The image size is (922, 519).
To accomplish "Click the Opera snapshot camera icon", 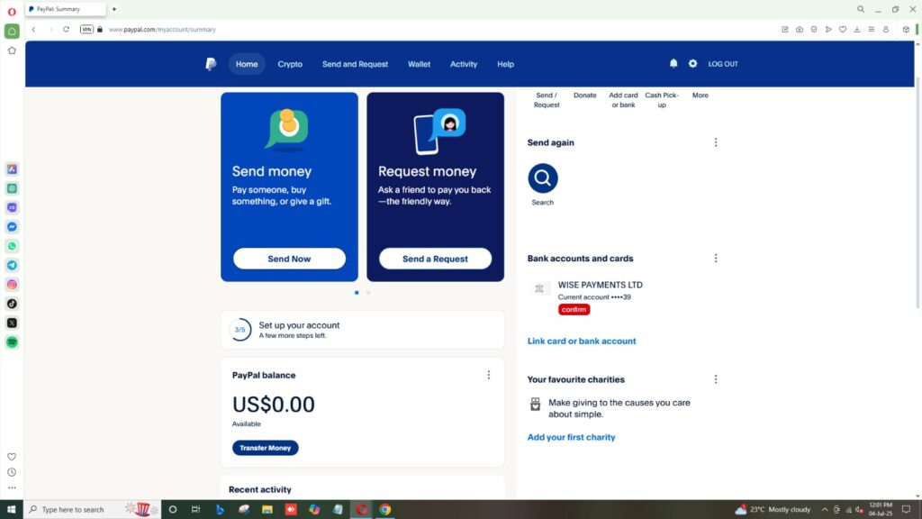I will (800, 29).
